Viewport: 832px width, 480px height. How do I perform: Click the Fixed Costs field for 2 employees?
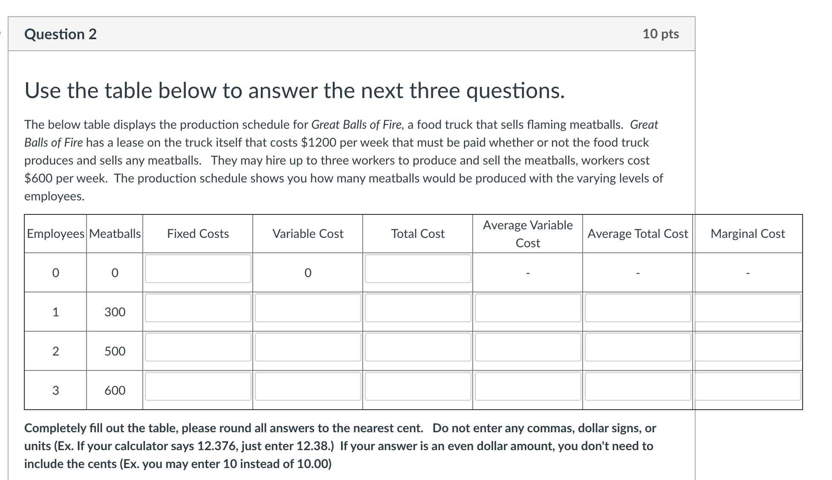click(198, 347)
